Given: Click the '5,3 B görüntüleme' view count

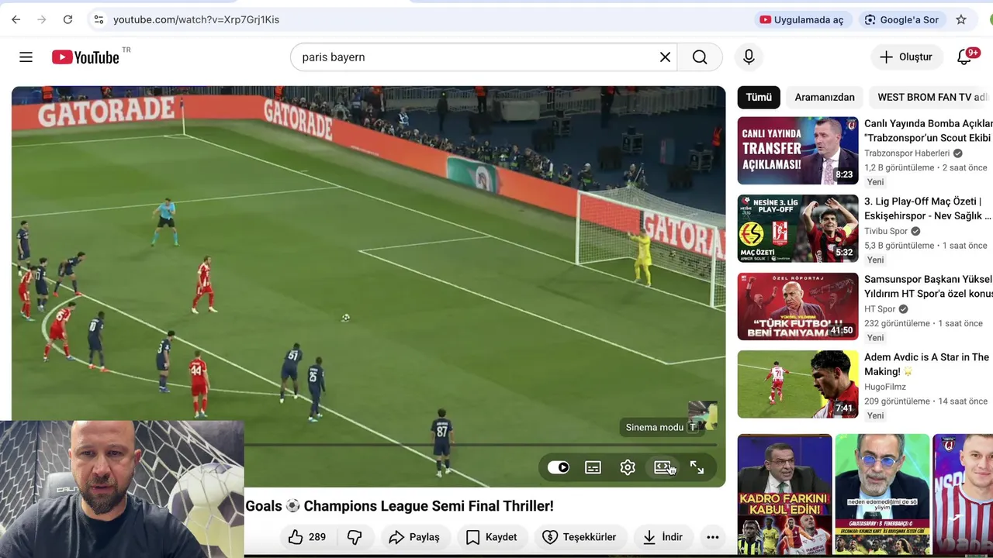Looking at the screenshot, I should [899, 245].
